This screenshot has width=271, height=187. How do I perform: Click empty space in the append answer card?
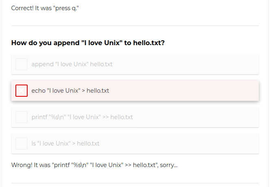pyautogui.click(x=195, y=64)
